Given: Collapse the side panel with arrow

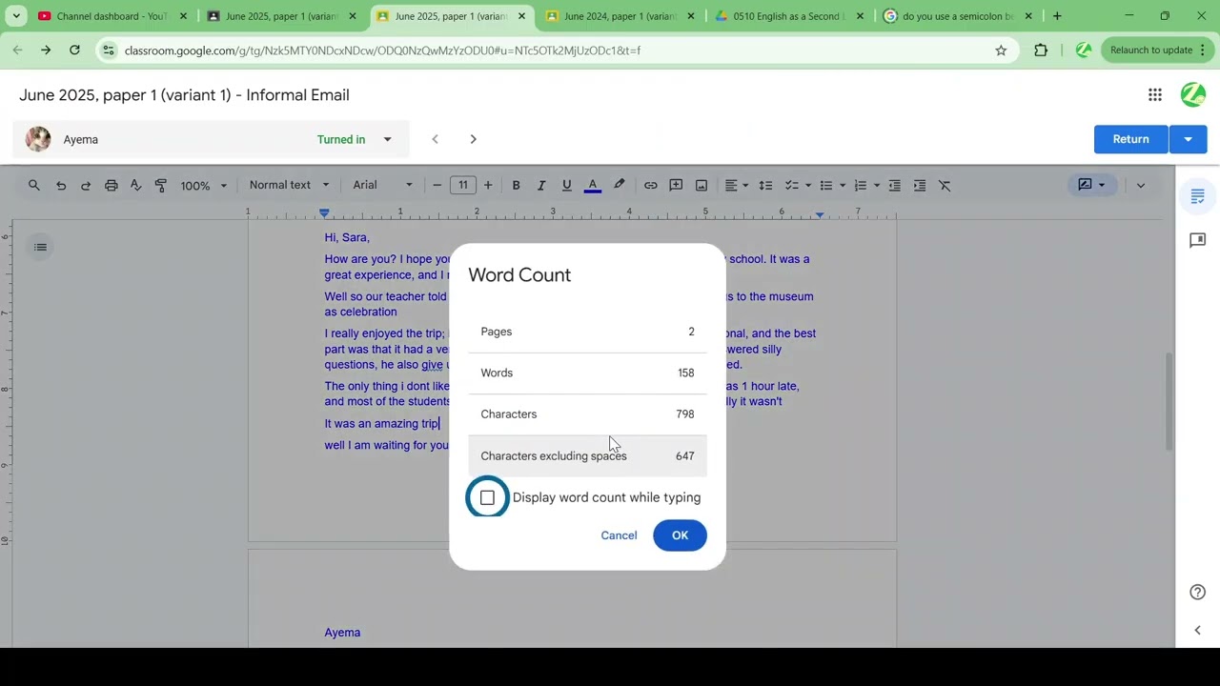Looking at the screenshot, I should [1198, 630].
